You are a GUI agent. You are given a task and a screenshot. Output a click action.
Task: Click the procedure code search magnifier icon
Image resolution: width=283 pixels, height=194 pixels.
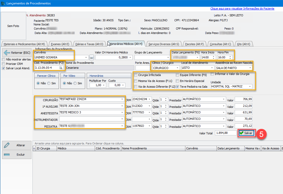coord(61,68)
